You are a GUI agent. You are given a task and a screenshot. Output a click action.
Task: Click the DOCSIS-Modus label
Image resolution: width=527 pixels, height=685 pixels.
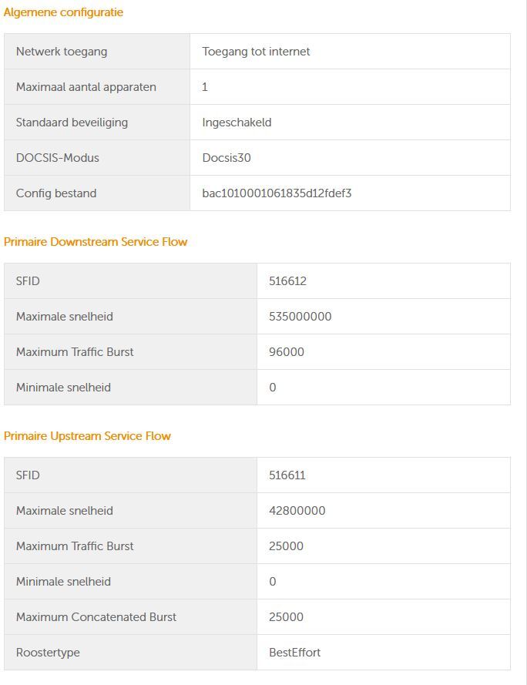58,158
